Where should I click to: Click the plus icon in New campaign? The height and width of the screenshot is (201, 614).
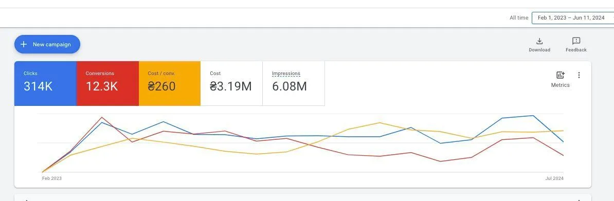pos(24,44)
